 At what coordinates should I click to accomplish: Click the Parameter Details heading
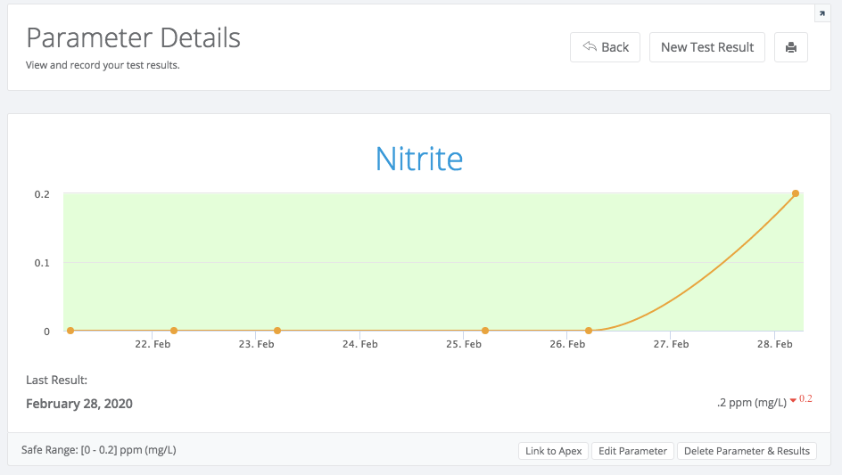tap(133, 38)
